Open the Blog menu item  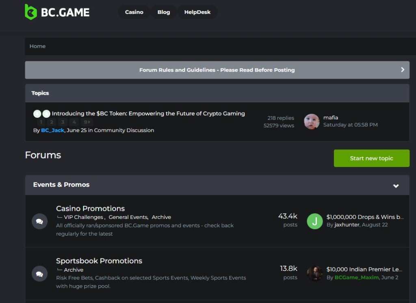pos(164,12)
